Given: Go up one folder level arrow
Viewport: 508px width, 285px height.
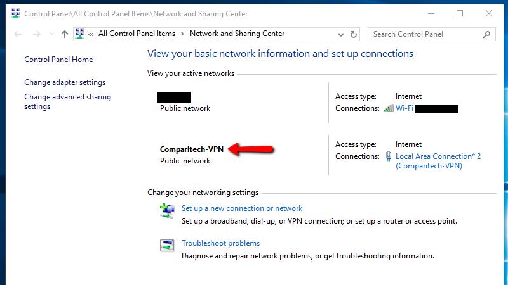Looking at the screenshot, I should pyautogui.click(x=65, y=34).
